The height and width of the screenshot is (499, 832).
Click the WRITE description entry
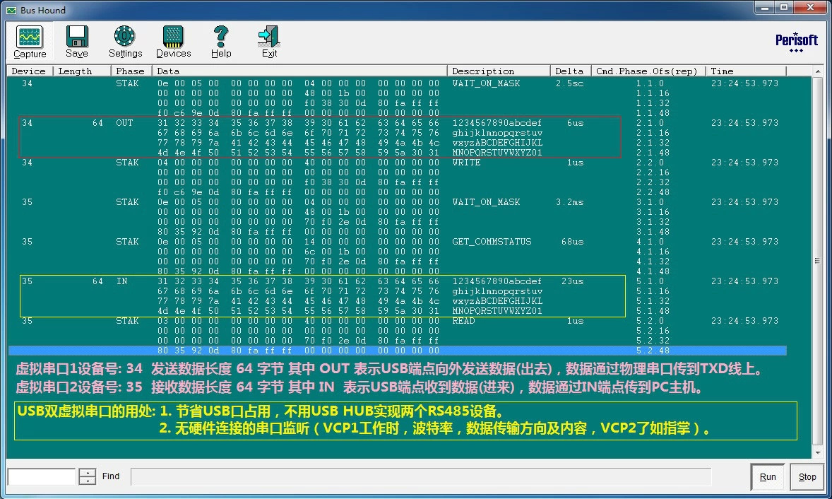pyautogui.click(x=466, y=163)
